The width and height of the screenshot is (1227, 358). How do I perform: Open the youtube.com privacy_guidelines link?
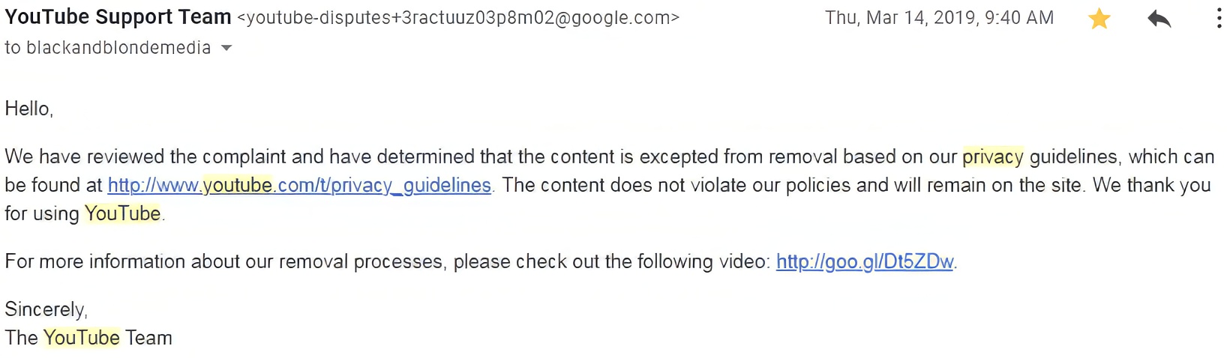[x=299, y=185]
